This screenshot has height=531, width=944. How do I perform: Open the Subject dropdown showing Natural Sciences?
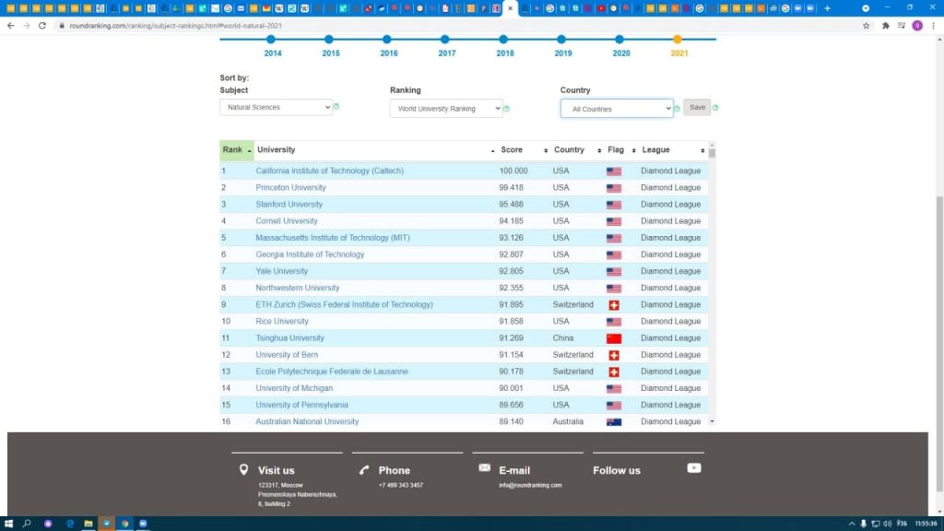(277, 107)
